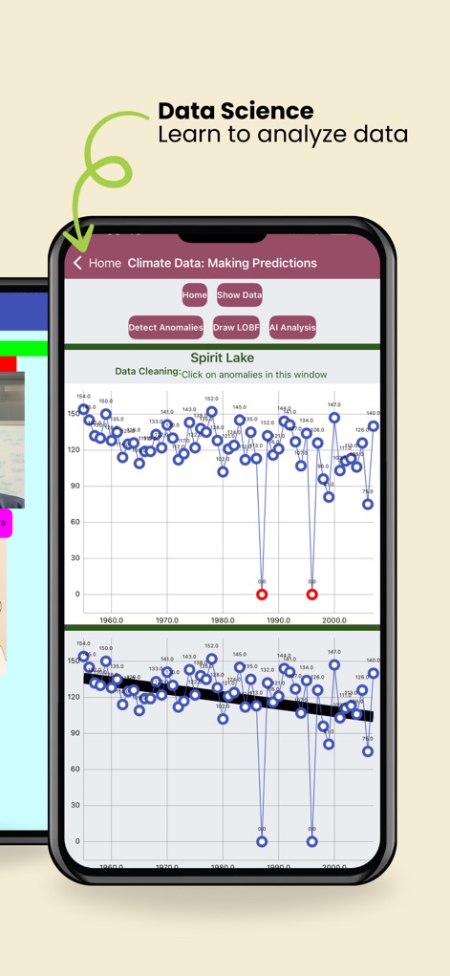
Task: Click the 145.0 data point in top chart
Action: click(x=240, y=421)
